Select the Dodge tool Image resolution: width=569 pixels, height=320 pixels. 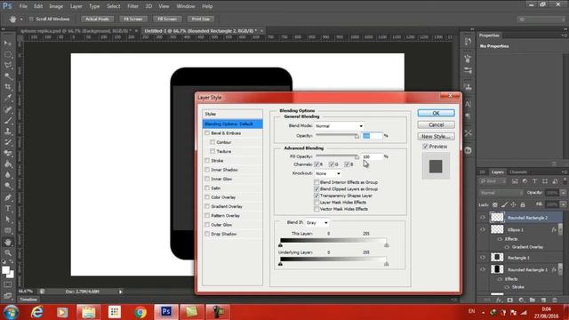pyautogui.click(x=8, y=186)
